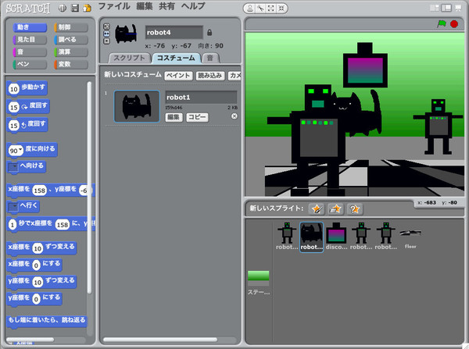
Task: Open the direction dropdown on 90度に向ける block
Action: tap(17, 149)
